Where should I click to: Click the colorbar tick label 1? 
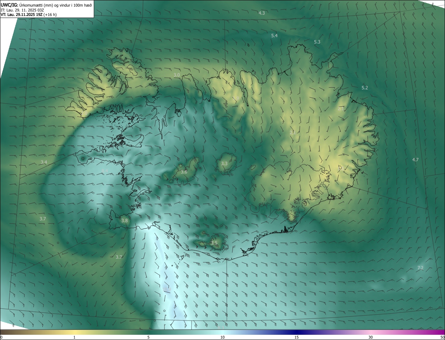74,338
